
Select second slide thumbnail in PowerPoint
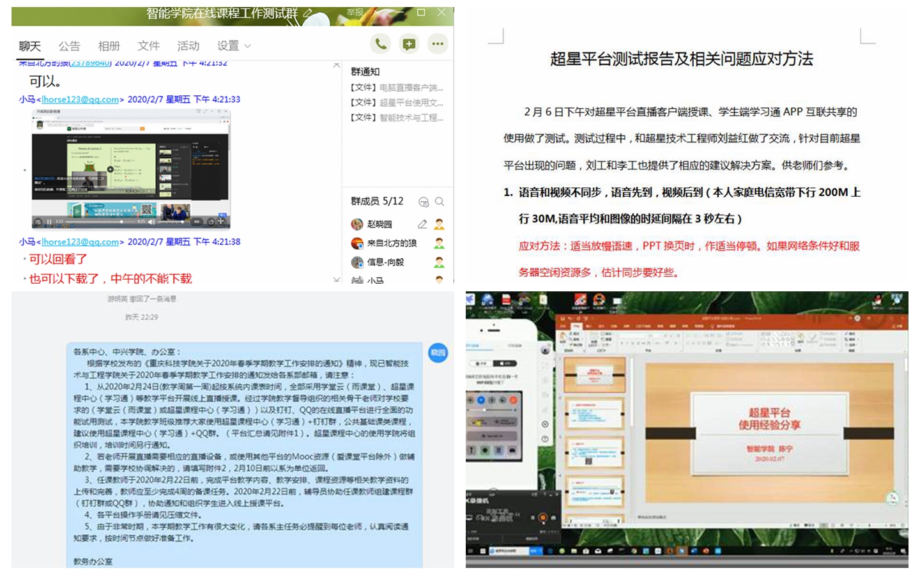tap(594, 414)
